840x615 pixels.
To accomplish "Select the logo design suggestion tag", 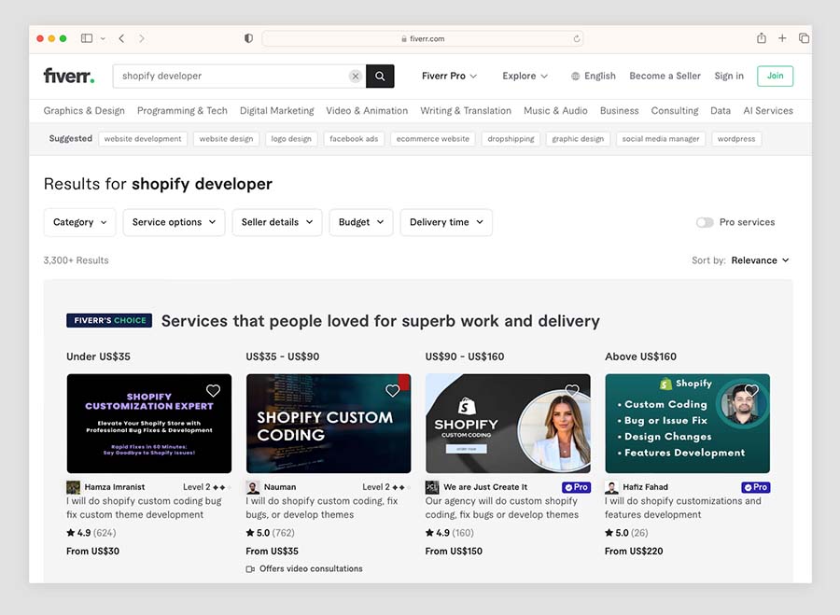I will pos(291,139).
